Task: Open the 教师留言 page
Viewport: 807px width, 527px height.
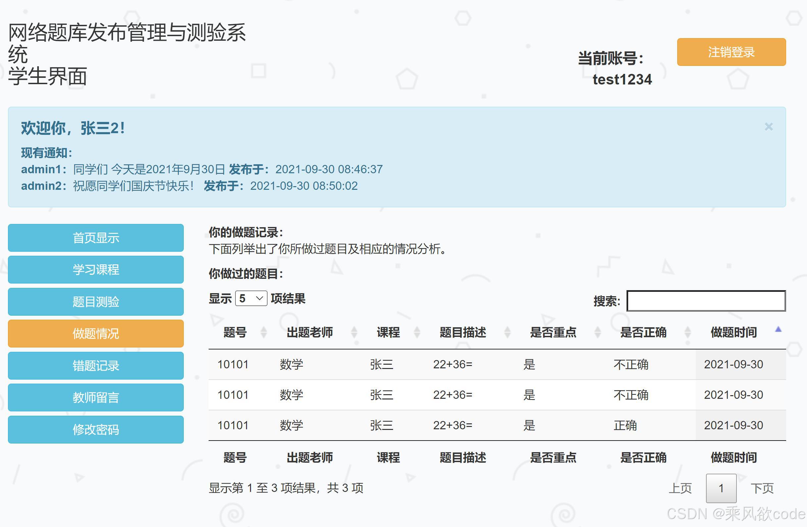Action: (x=96, y=397)
